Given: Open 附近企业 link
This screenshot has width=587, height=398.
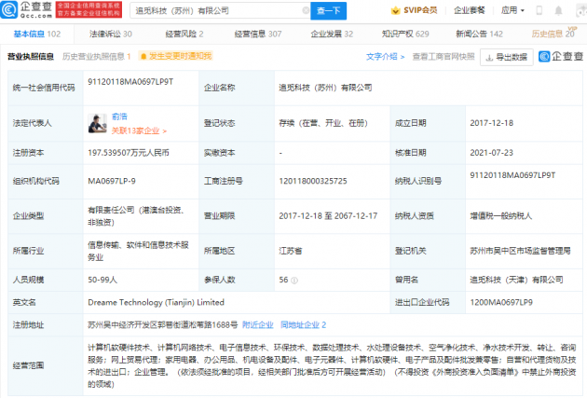Looking at the screenshot, I should point(258,325).
